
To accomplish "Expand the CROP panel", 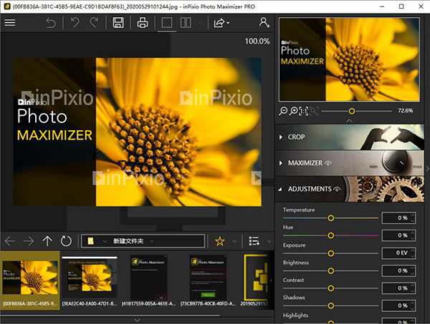I will point(295,137).
